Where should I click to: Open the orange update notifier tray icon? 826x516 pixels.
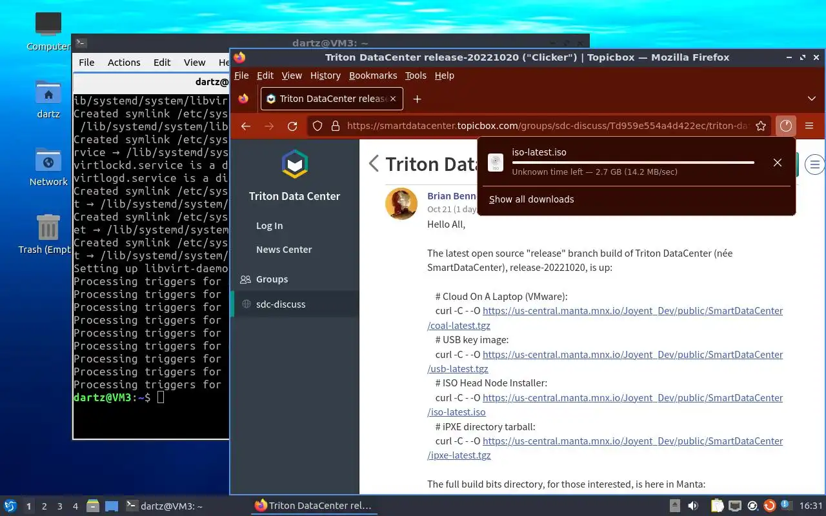(x=769, y=506)
